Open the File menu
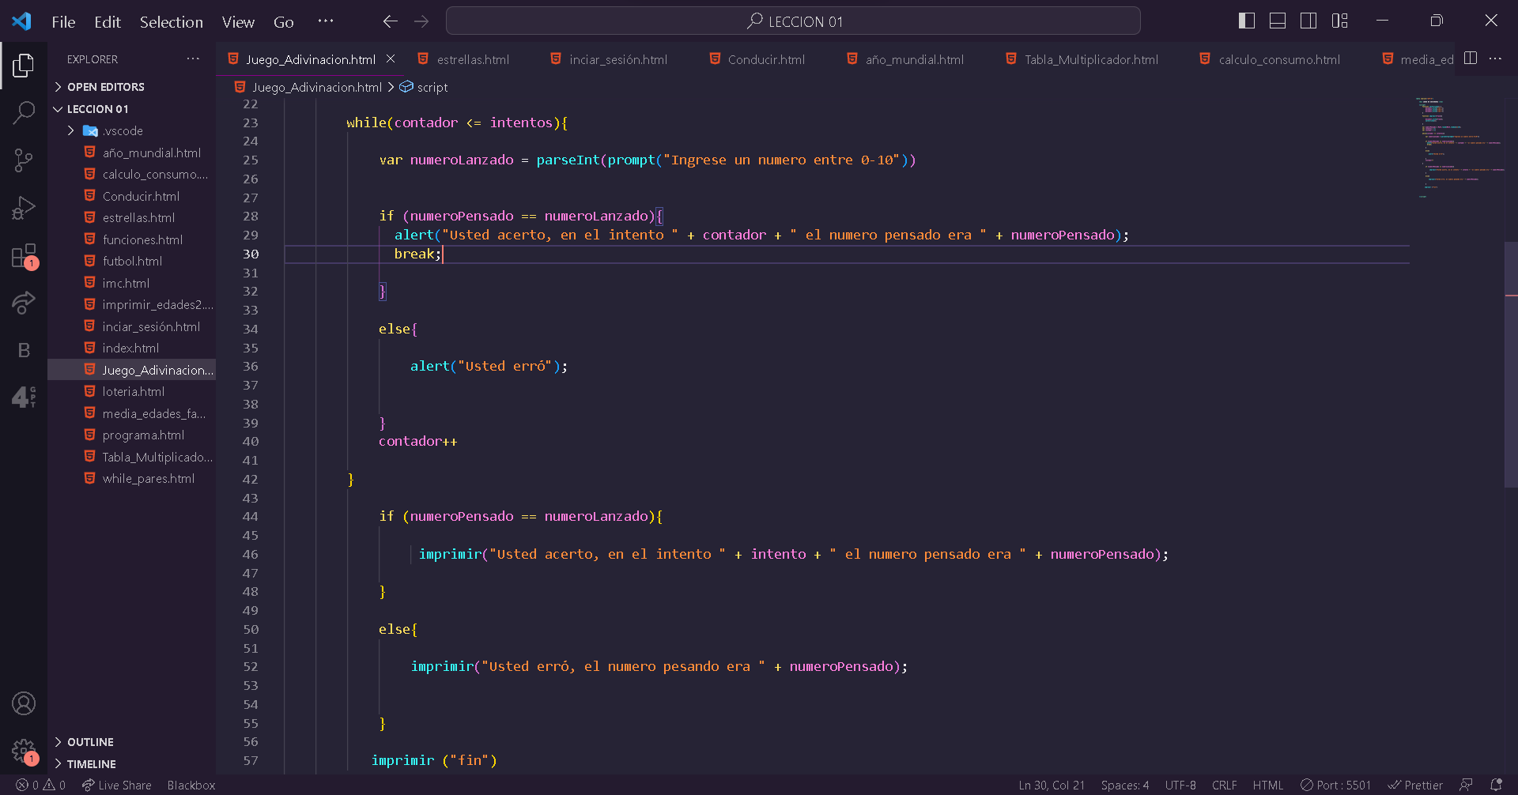The width and height of the screenshot is (1518, 795). point(63,22)
